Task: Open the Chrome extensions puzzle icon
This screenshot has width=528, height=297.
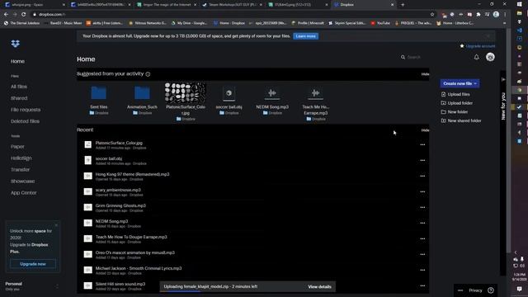Action: click(478, 15)
